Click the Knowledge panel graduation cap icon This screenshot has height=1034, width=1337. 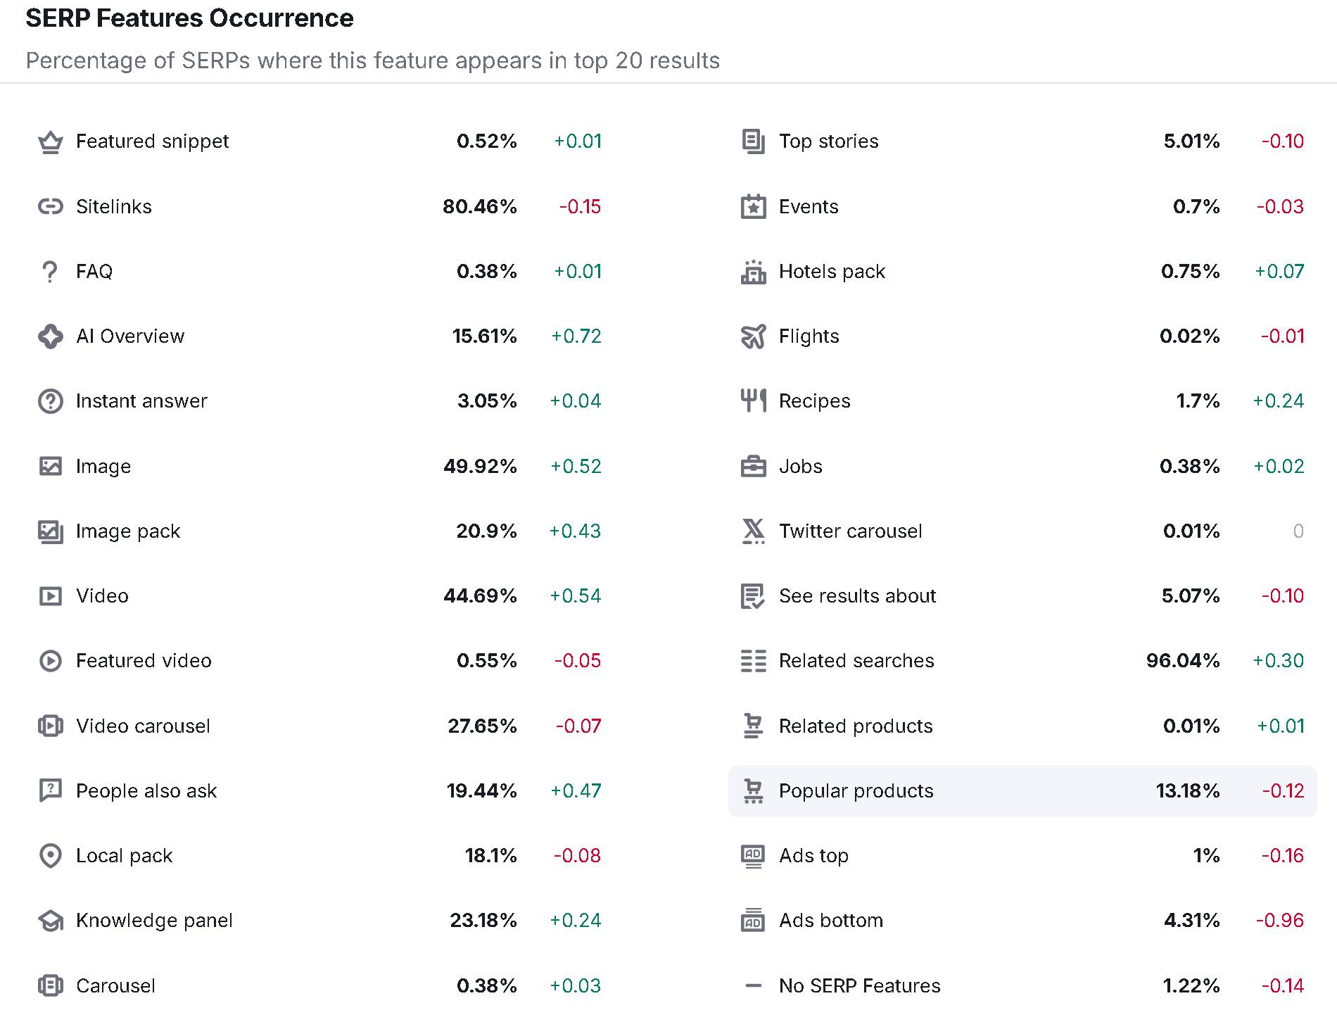click(x=50, y=921)
